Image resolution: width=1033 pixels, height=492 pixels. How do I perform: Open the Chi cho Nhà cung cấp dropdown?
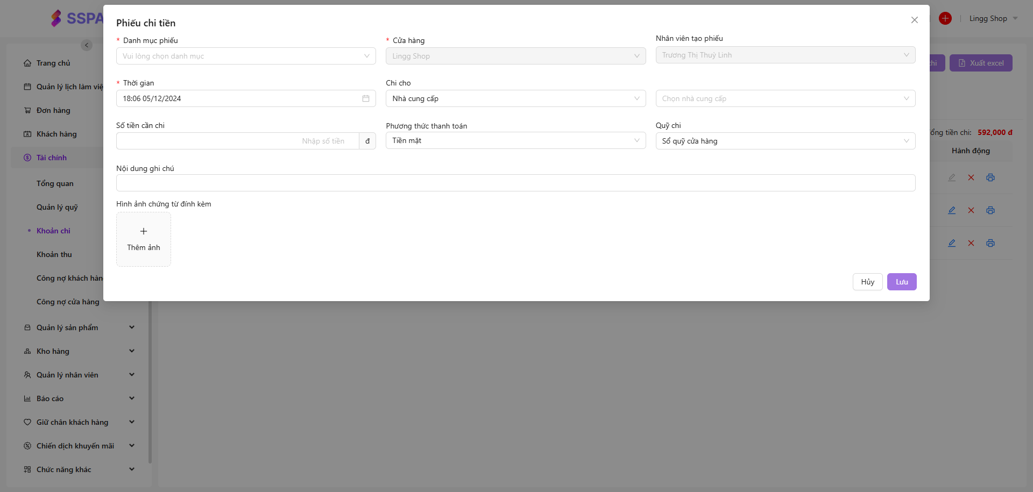point(515,98)
